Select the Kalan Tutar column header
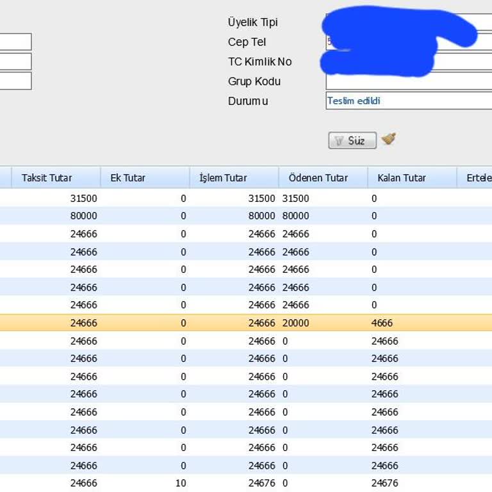The width and height of the screenshot is (492, 492). pyautogui.click(x=411, y=178)
